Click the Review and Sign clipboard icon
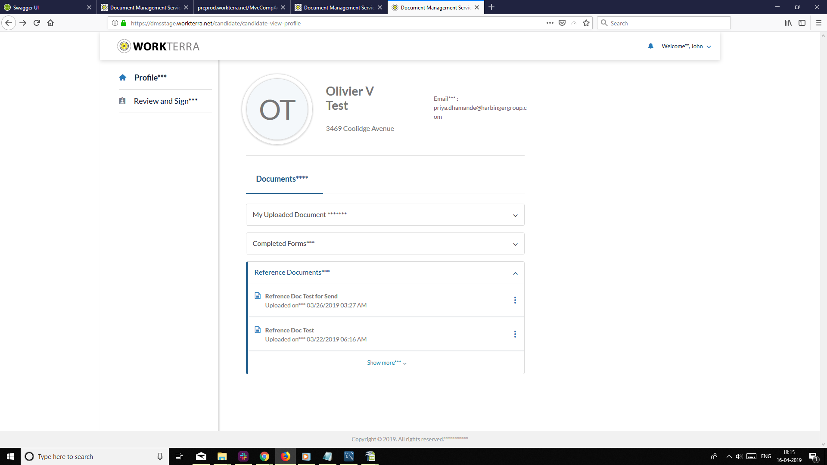This screenshot has height=465, width=827. (x=122, y=101)
